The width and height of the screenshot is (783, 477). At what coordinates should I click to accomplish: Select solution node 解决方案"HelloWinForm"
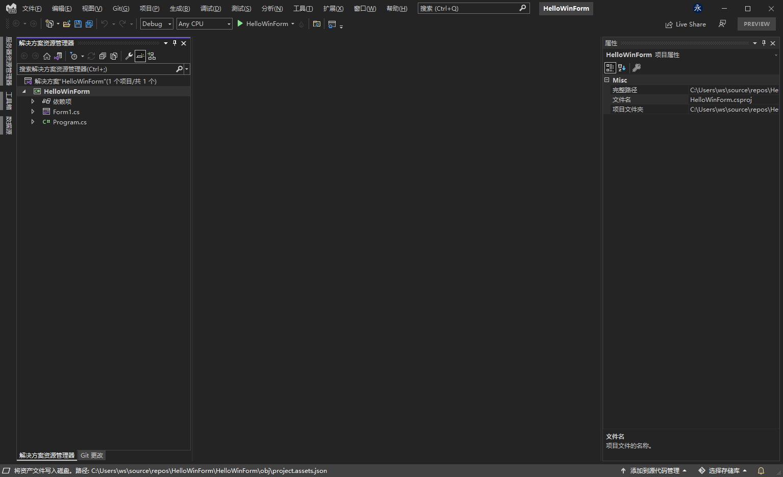[95, 81]
